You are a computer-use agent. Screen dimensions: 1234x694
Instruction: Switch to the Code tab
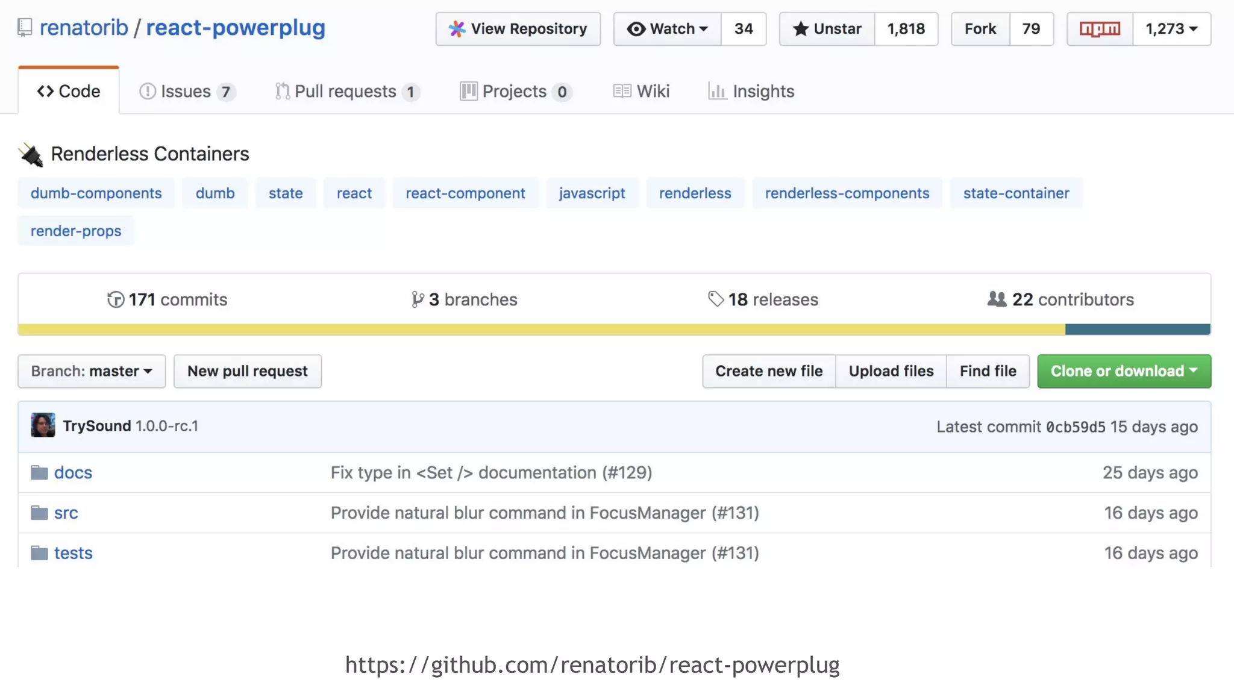point(69,91)
